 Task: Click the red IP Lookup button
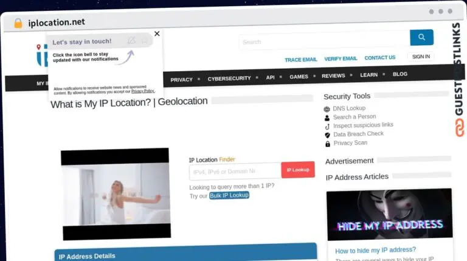click(298, 170)
